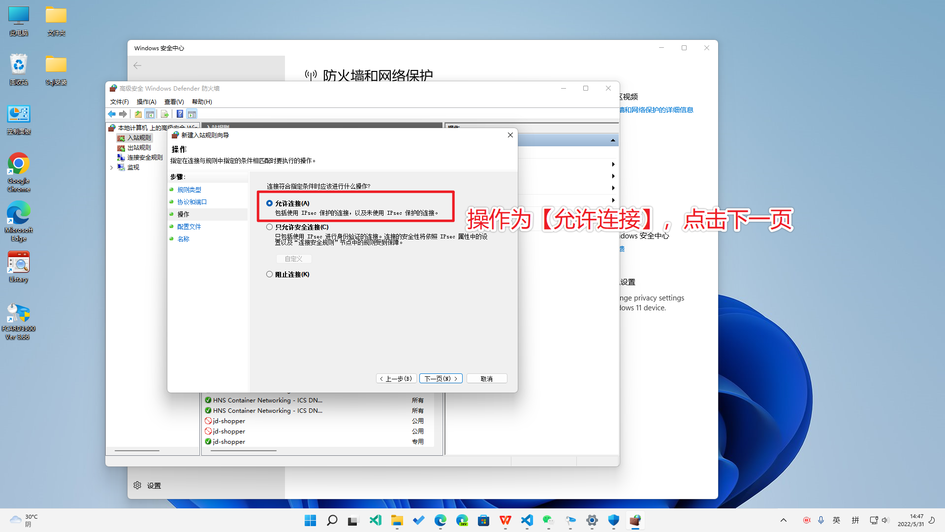Open the 查看(V) menu
This screenshot has width=945, height=532.
174,102
